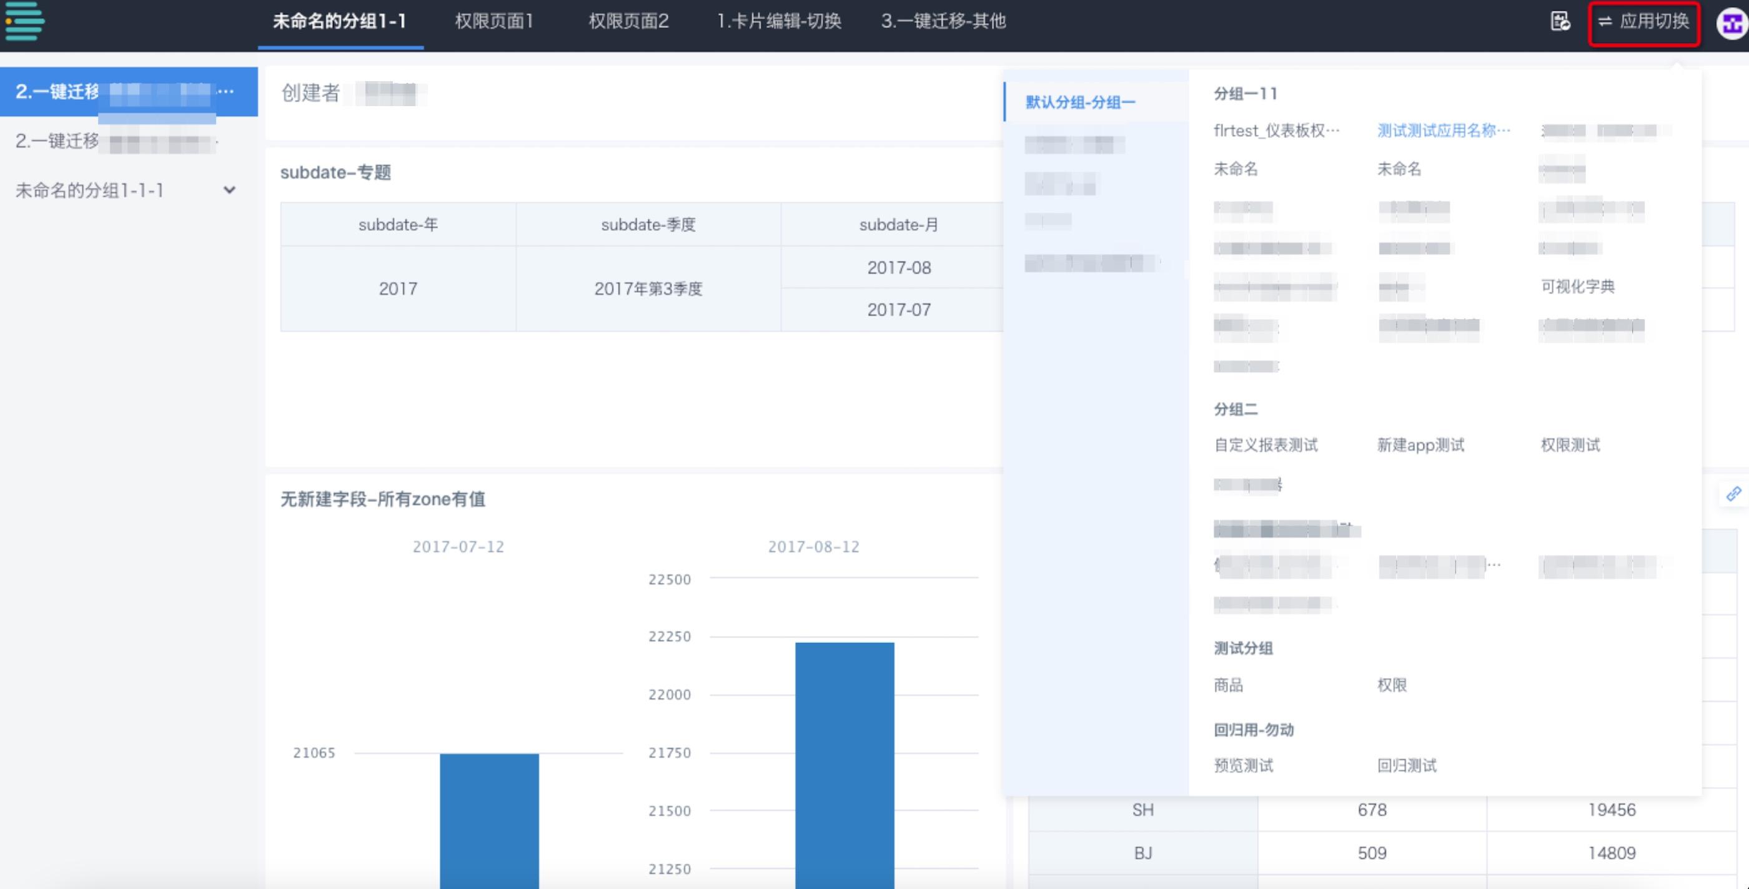Open the 自定义报表测试 application
The width and height of the screenshot is (1749, 889).
pyautogui.click(x=1266, y=445)
